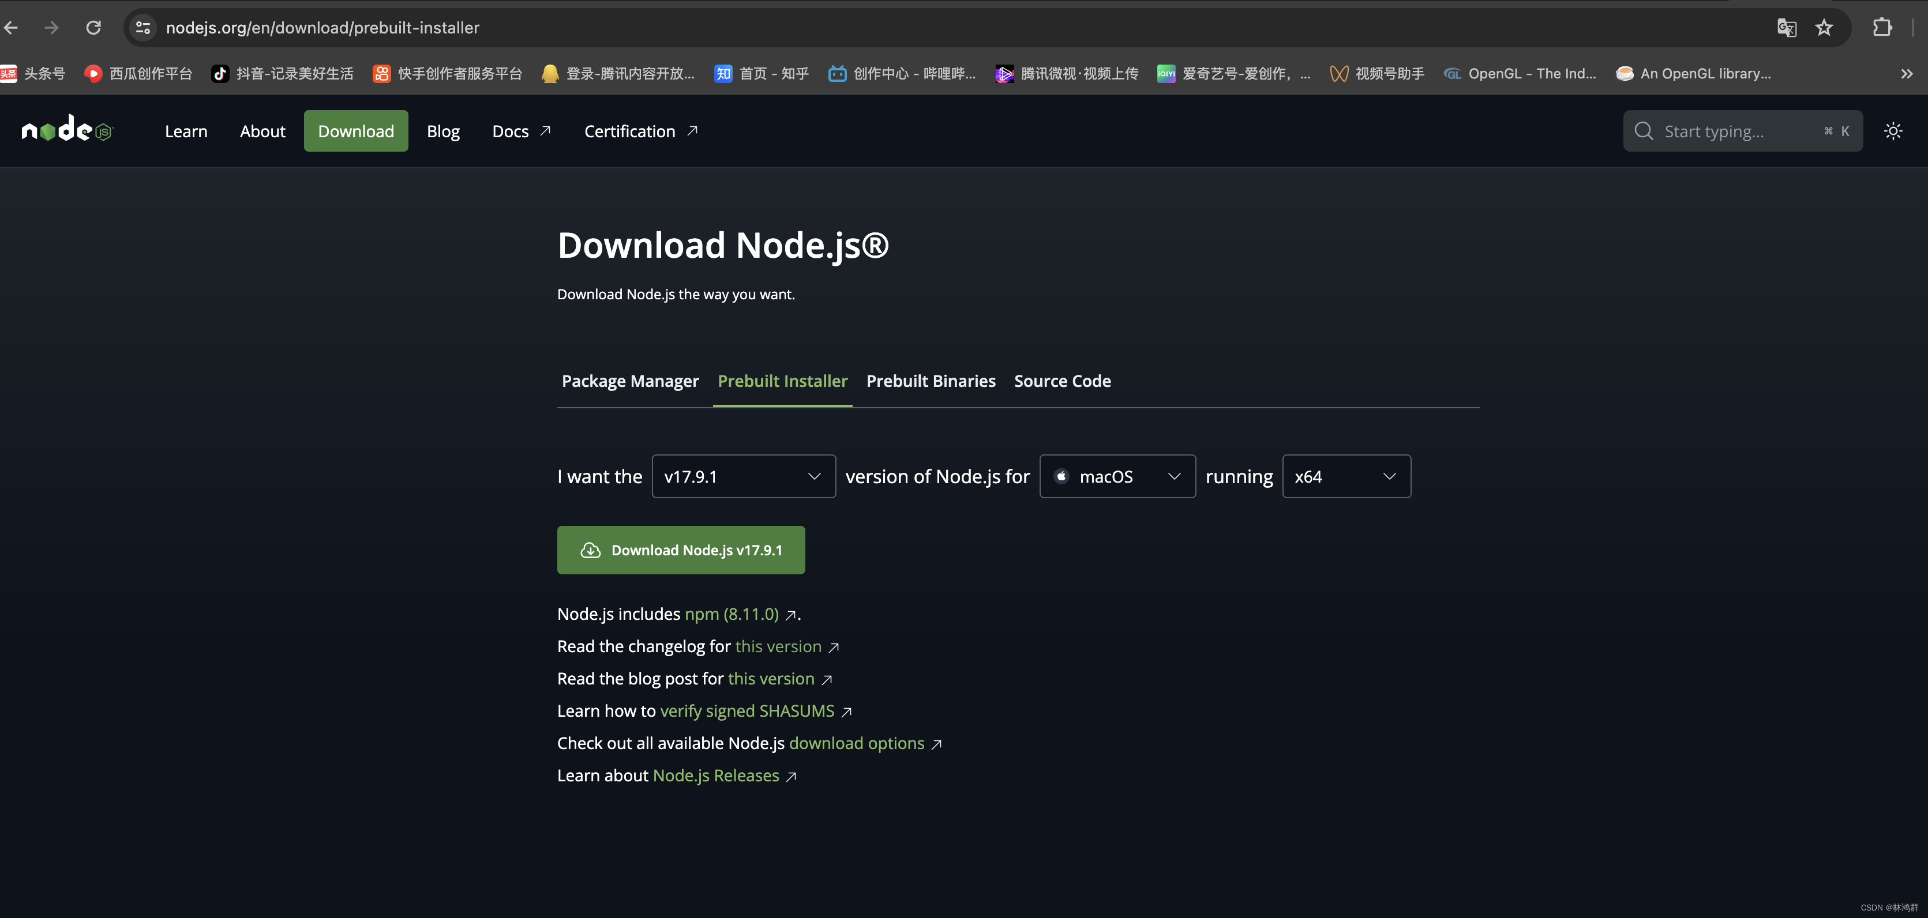Open the OpenGL - The Ind... bookmark
This screenshot has width=1928, height=918.
1520,73
